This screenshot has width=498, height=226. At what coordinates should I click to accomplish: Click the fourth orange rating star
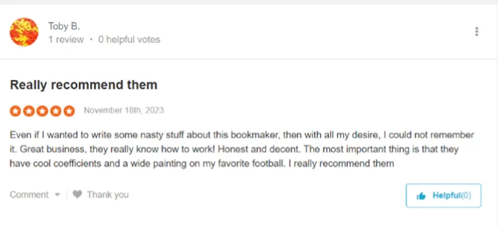tap(55, 111)
